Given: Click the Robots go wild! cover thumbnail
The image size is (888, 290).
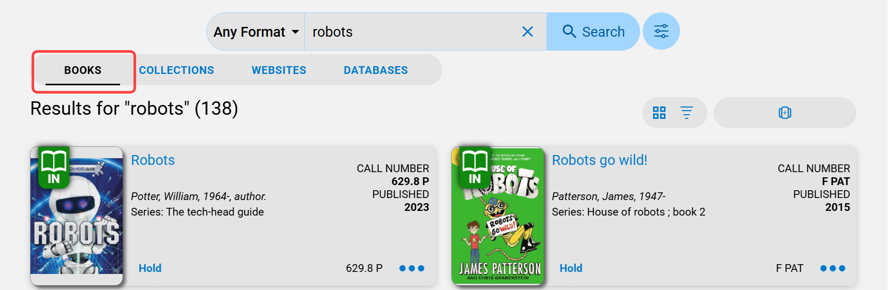Looking at the screenshot, I should 498,216.
